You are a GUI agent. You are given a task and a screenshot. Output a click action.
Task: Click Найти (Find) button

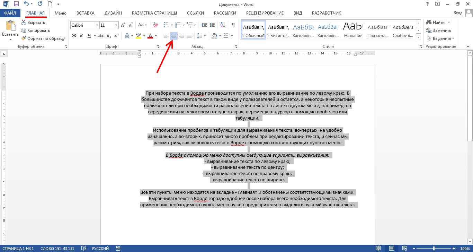436,23
